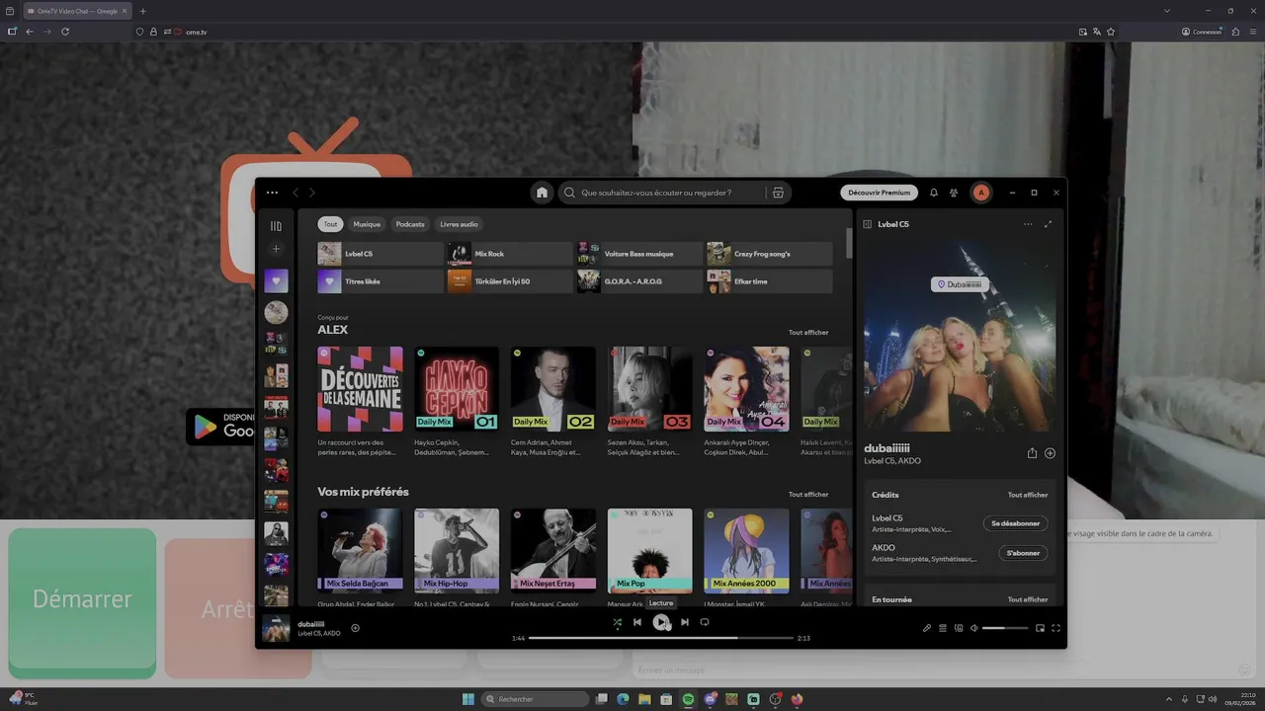Show all credits with Tout afficher
This screenshot has width=1265, height=711.
pos(1028,495)
